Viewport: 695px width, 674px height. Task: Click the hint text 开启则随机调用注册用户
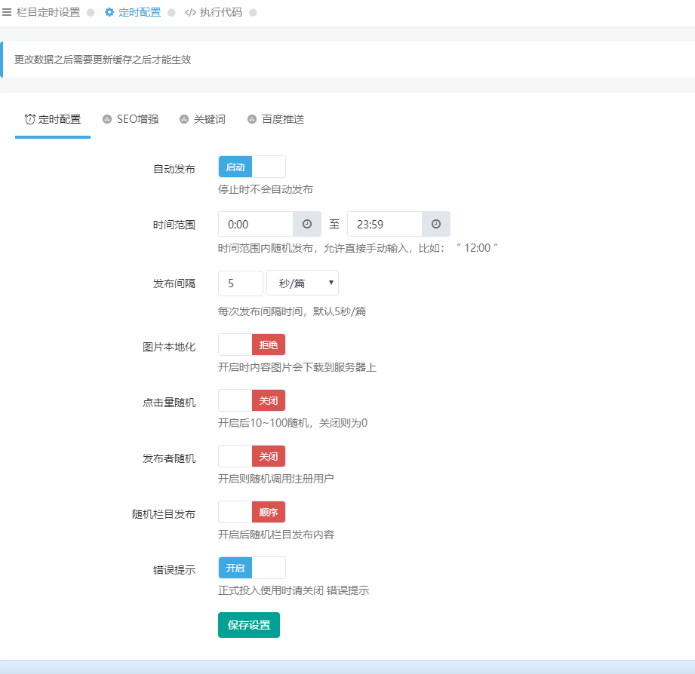click(x=276, y=479)
